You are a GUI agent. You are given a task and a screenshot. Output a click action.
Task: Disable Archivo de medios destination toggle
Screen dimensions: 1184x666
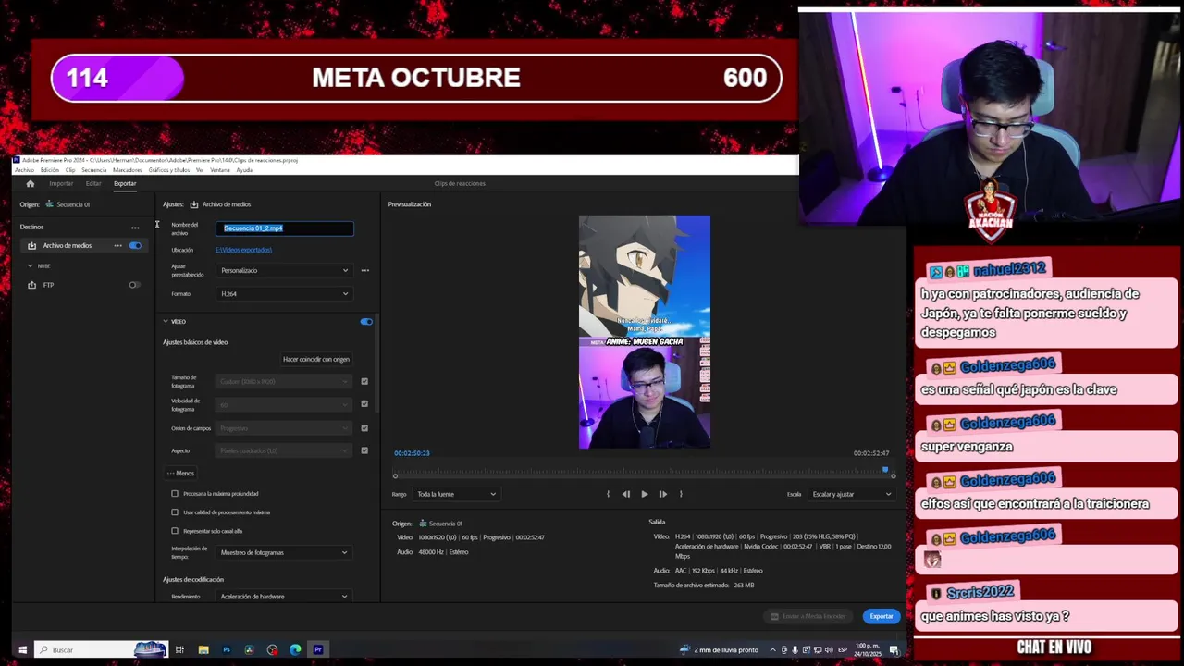point(135,245)
